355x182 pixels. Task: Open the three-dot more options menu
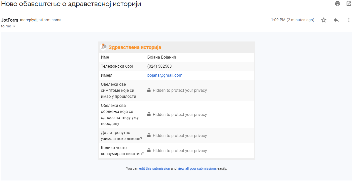pos(349,20)
